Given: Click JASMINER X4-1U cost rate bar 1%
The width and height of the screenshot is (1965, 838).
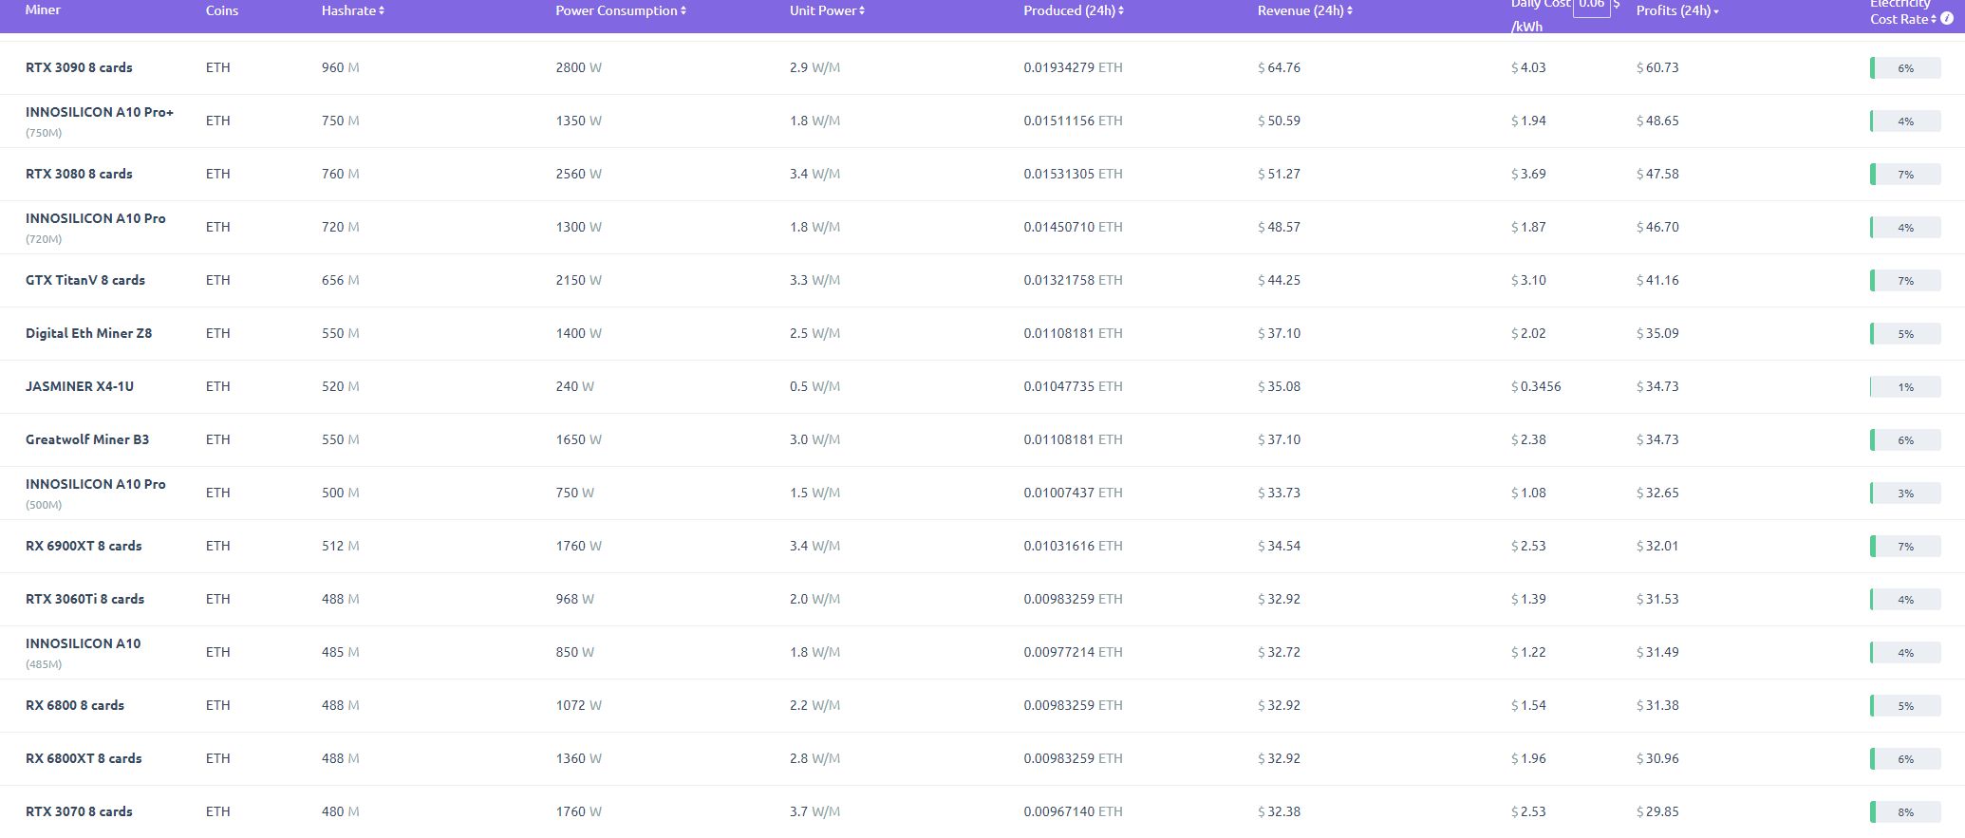Looking at the screenshot, I should coord(1905,387).
